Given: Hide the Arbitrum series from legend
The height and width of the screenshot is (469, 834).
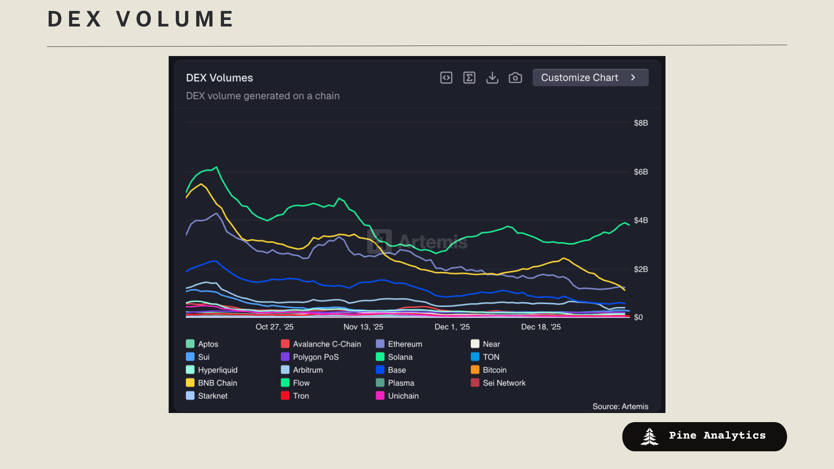Looking at the screenshot, I should (x=308, y=370).
